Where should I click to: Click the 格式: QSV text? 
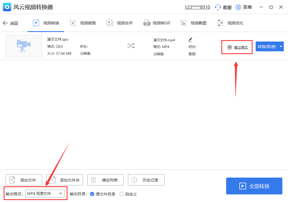55,47
